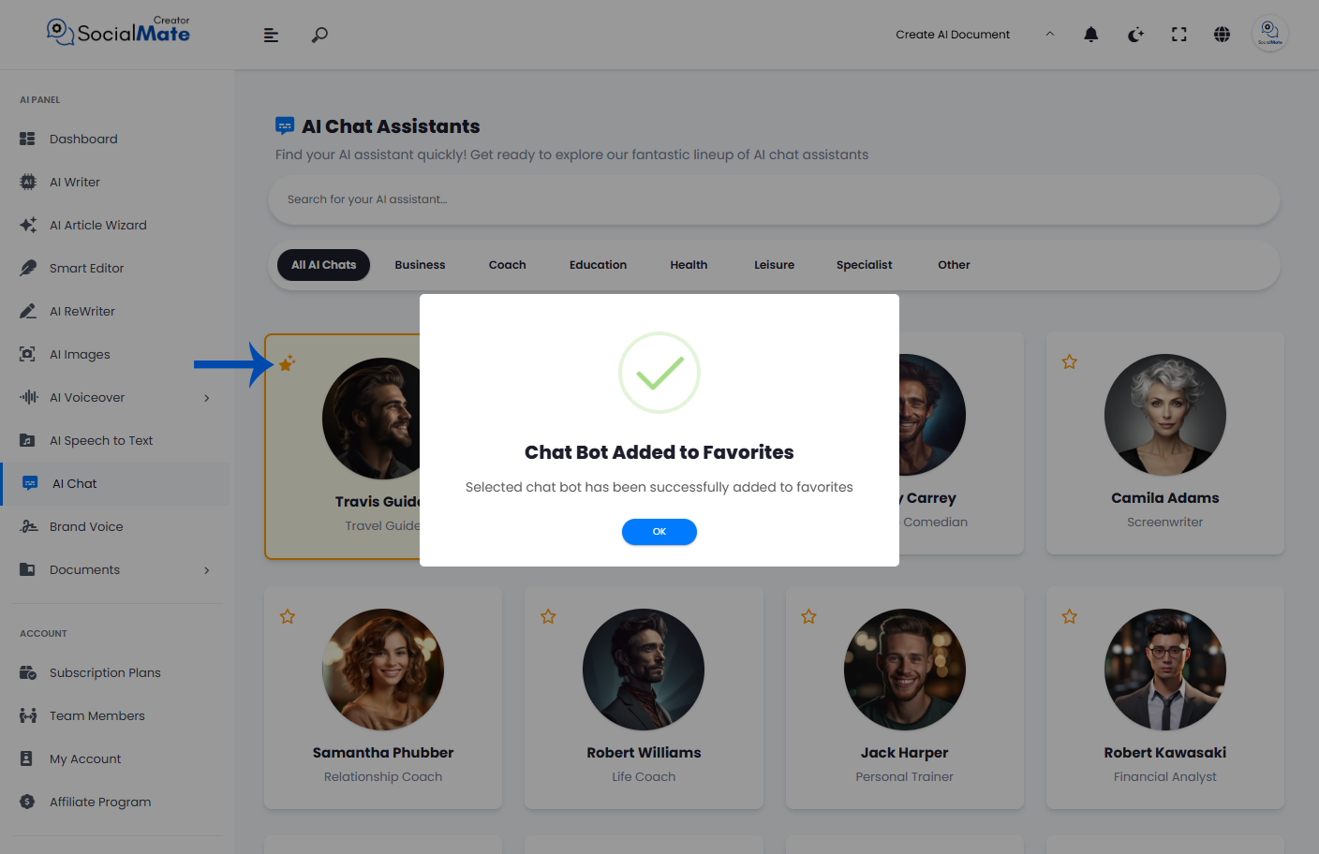Image resolution: width=1319 pixels, height=854 pixels.
Task: Favorite Camila Adams with the star
Action: point(1070,361)
